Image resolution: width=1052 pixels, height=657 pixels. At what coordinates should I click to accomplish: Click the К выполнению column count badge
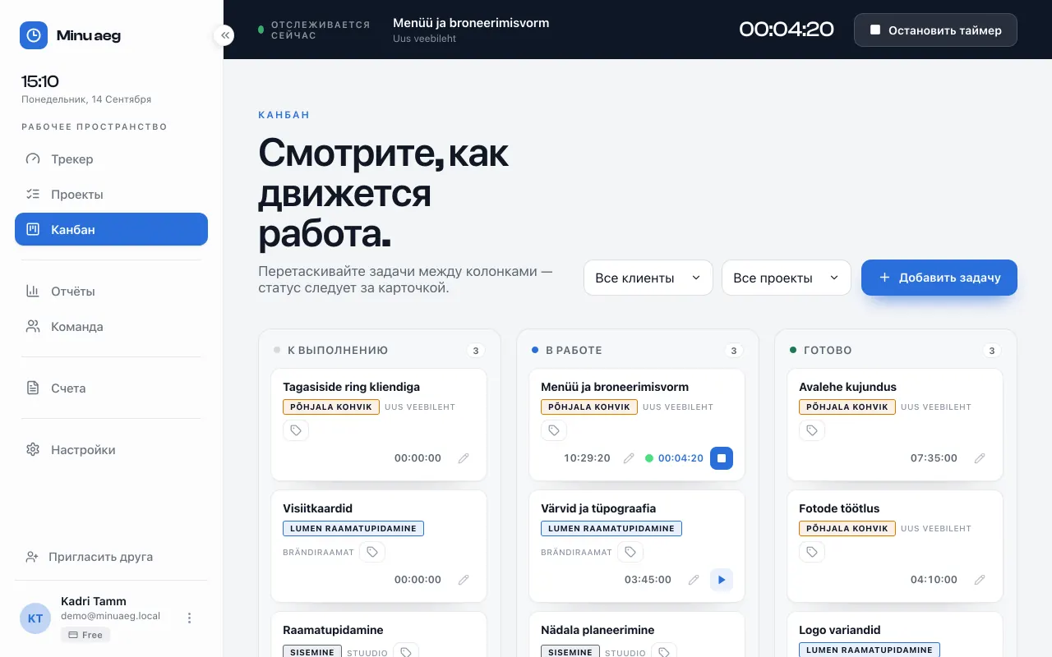coord(476,351)
